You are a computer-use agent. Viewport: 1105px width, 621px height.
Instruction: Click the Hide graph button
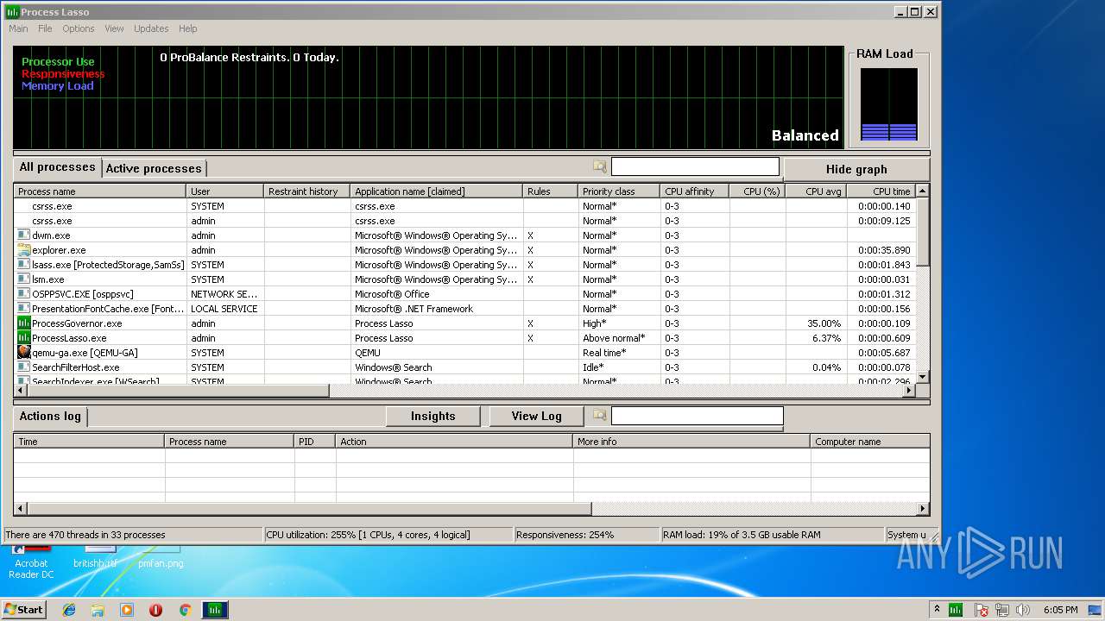point(856,169)
